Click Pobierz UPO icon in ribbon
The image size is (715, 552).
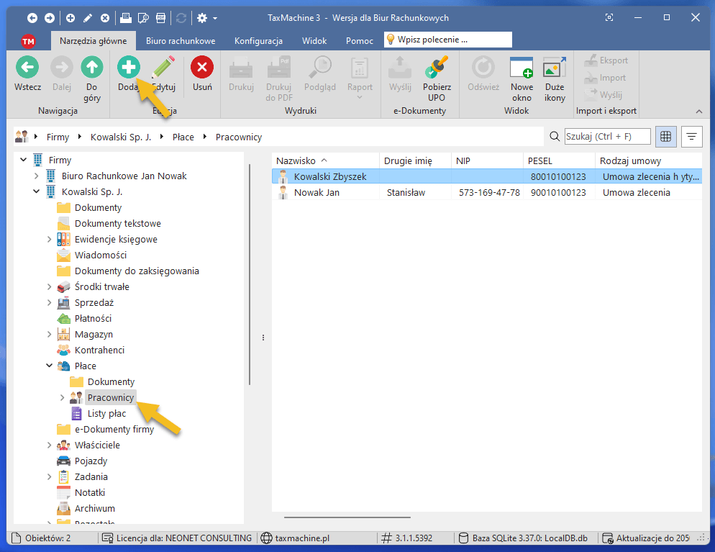coord(437,68)
